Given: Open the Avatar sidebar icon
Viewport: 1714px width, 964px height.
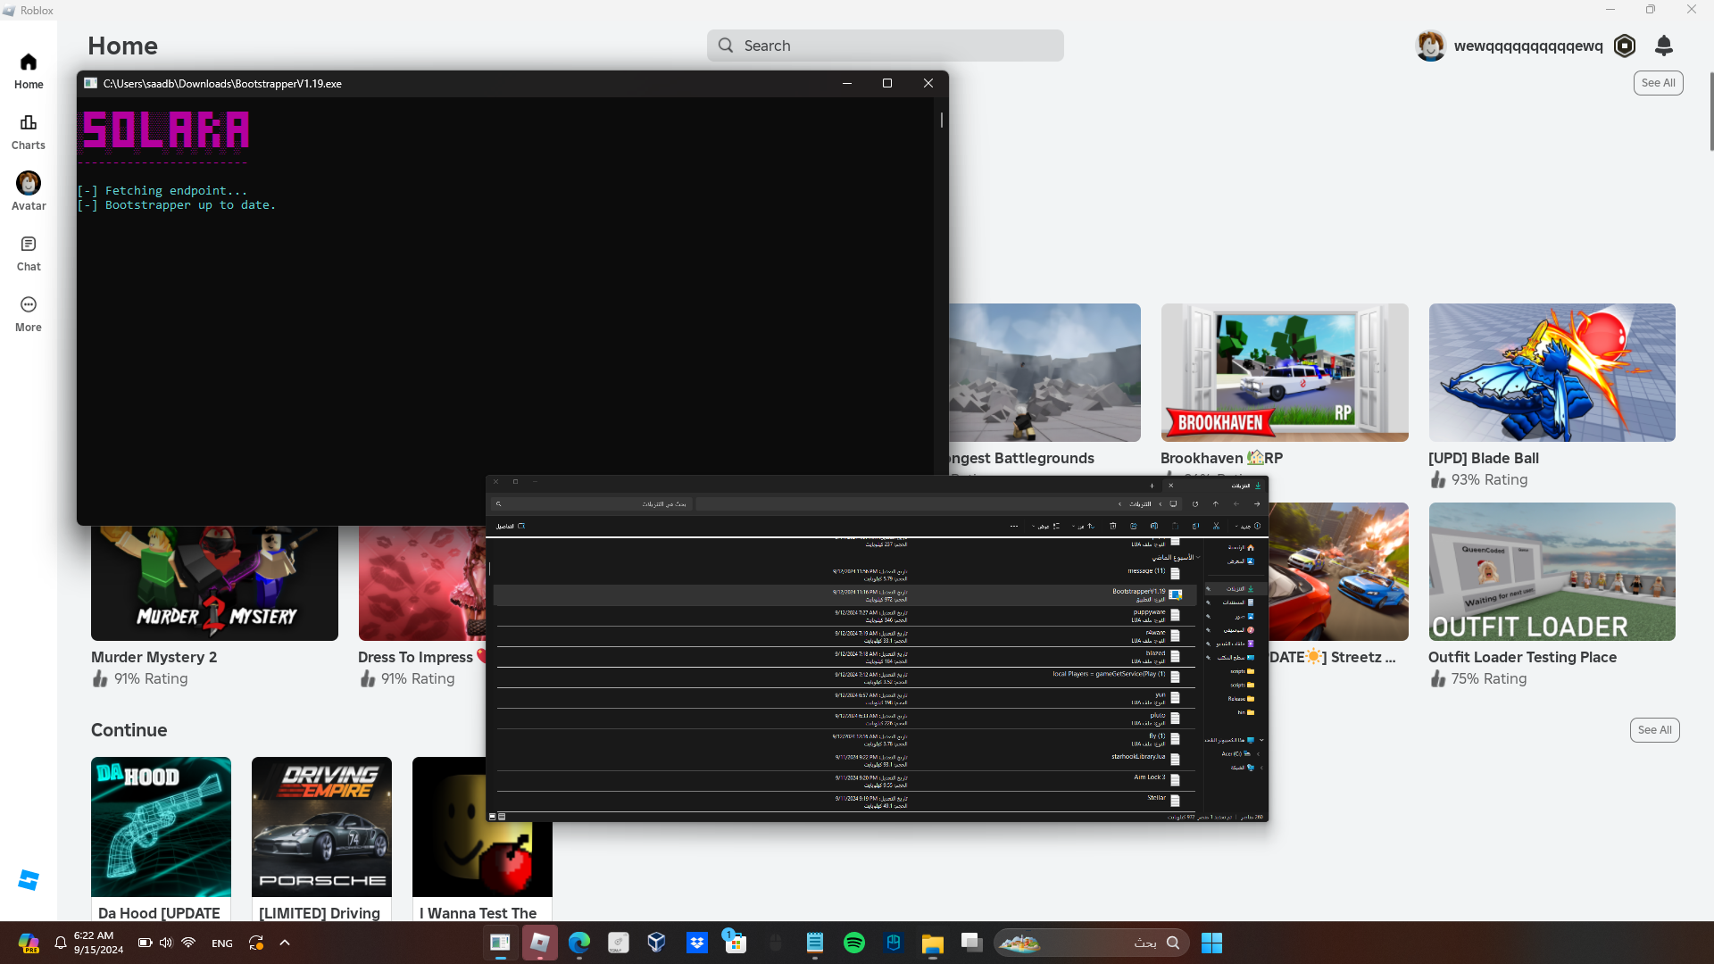Looking at the screenshot, I should tap(29, 191).
